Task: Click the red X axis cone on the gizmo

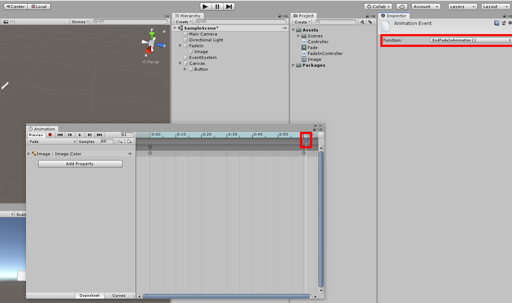Action: click(148, 49)
